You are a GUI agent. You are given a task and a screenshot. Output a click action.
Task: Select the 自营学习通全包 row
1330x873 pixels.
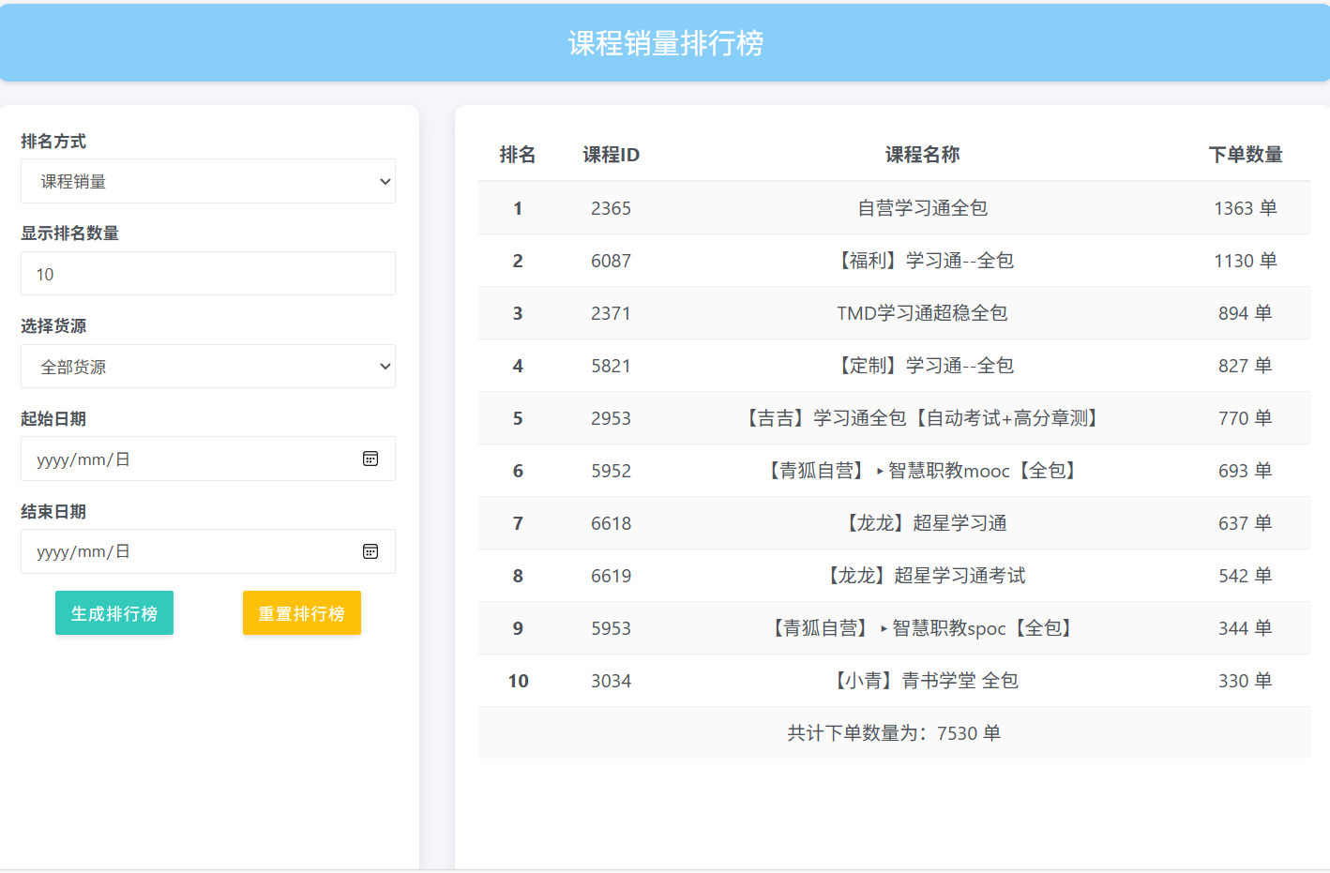tap(922, 208)
